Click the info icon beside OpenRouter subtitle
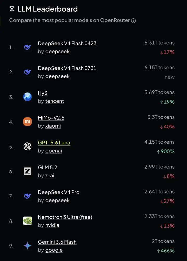This screenshot has width=187, height=261. coord(133,21)
